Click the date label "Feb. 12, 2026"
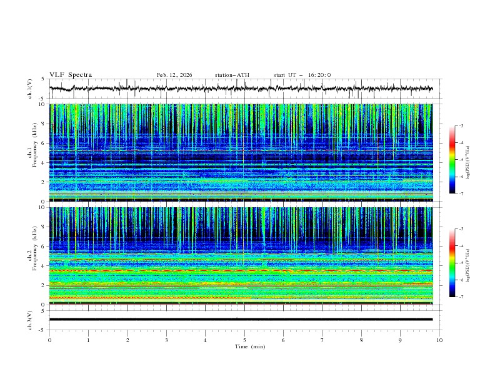The width and height of the screenshot is (495, 382). 174,75
